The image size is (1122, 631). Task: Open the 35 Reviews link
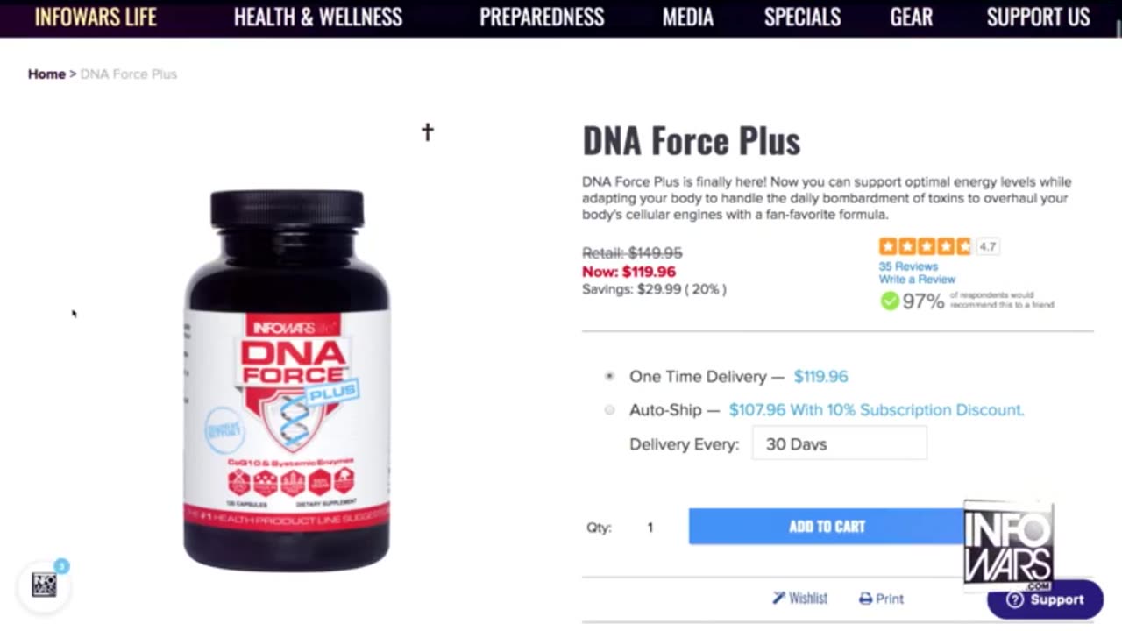908,266
